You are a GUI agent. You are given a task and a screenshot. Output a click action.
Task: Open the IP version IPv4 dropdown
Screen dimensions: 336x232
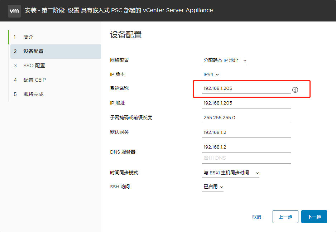(211, 74)
